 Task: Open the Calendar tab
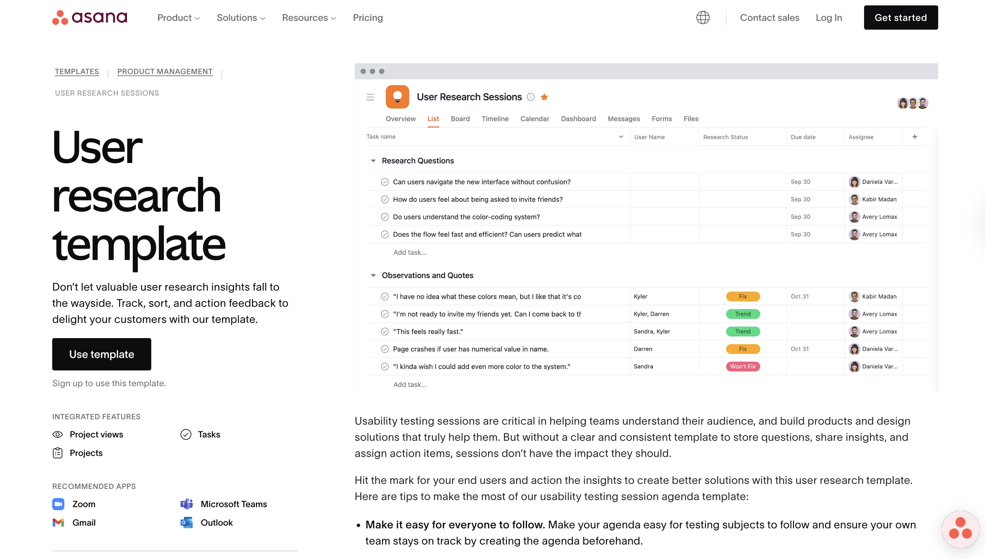point(534,119)
